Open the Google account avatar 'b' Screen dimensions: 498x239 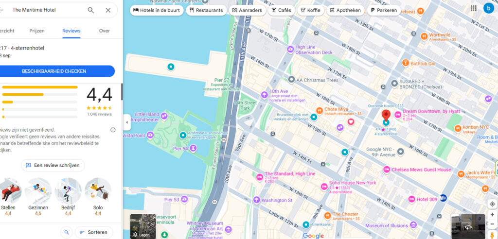(488, 8)
